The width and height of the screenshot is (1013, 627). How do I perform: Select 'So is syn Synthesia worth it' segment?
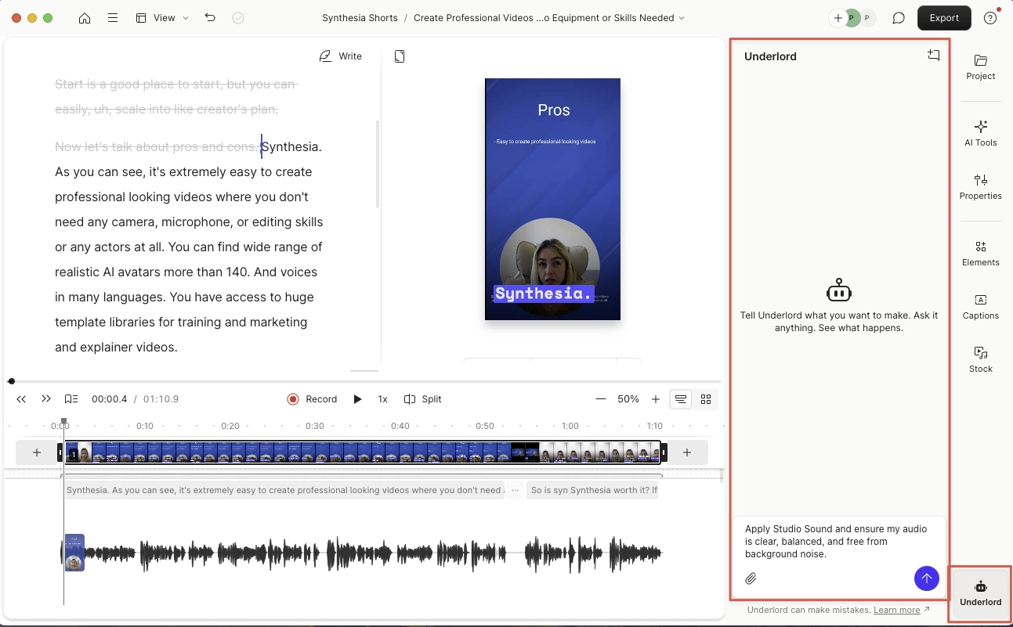(593, 491)
